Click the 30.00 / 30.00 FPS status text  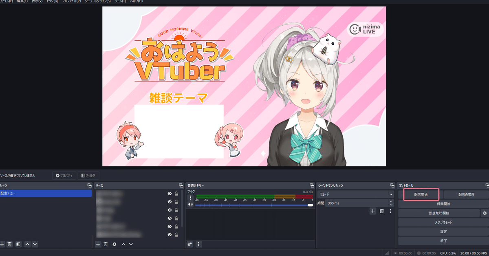click(474, 253)
